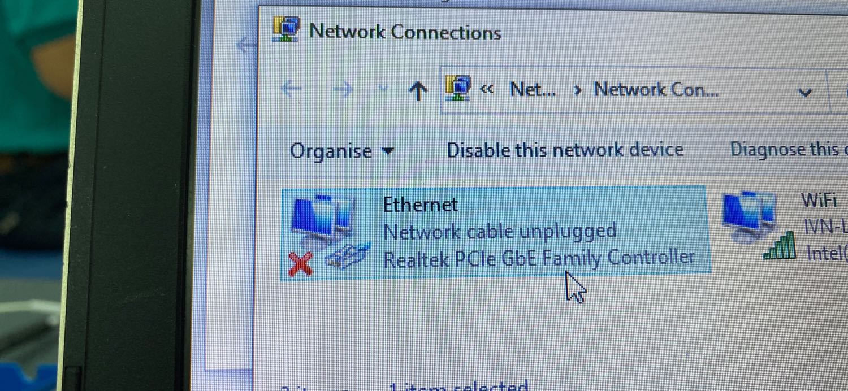The width and height of the screenshot is (848, 391).
Task: Click the double chevron in address bar
Action: [x=487, y=89]
